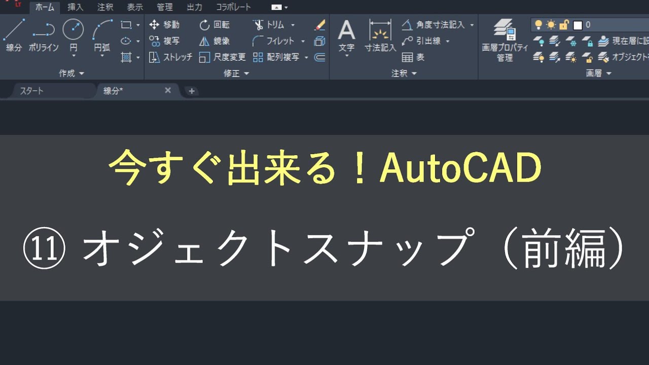649x365 pixels.
Task: Activate the ストレッチ (Stretch) command
Action: click(x=171, y=57)
